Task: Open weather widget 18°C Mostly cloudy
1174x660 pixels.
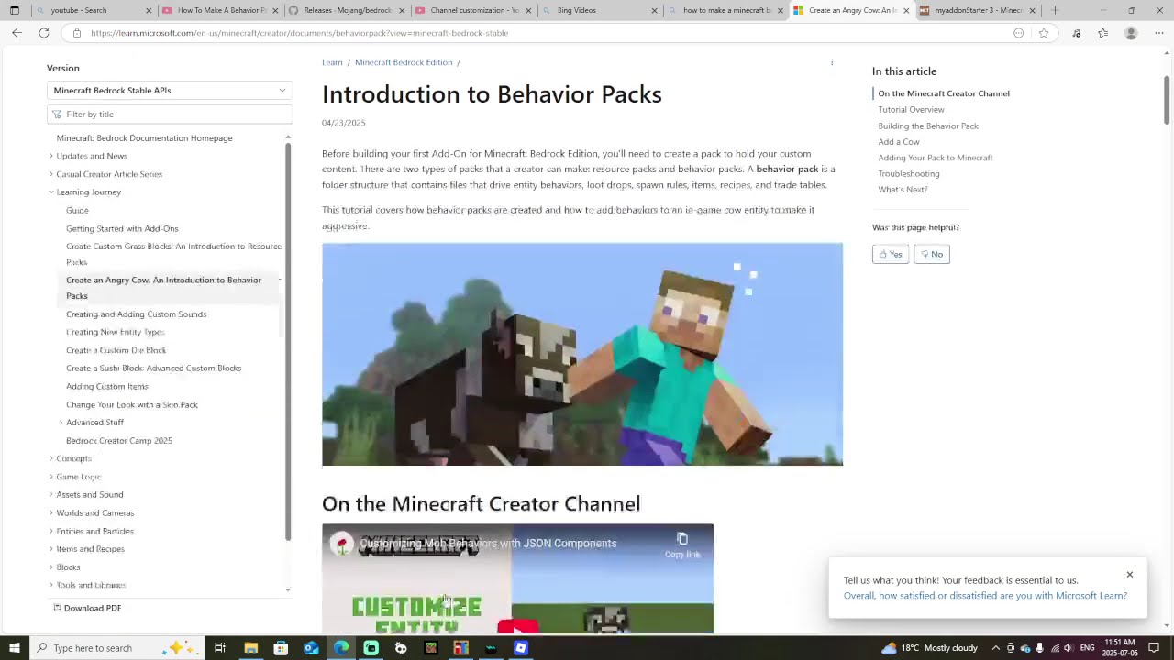Action: coord(929,648)
